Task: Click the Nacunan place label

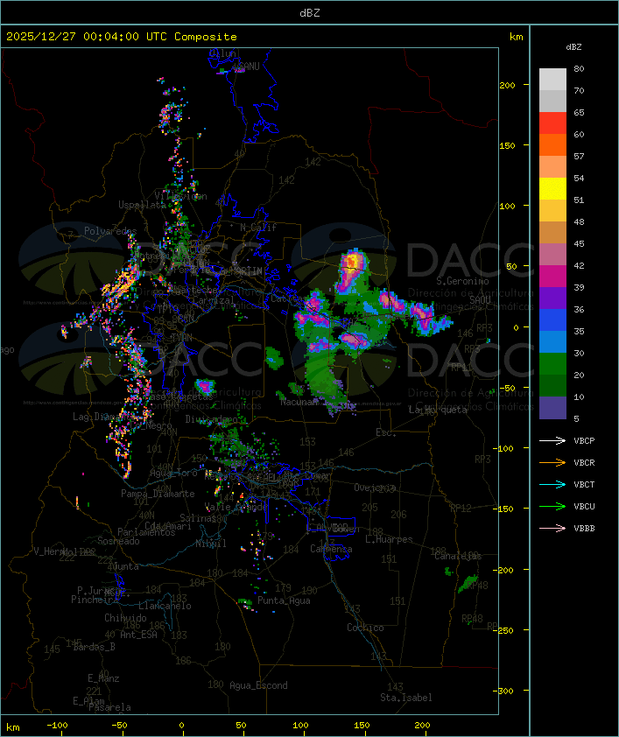Action: pyautogui.click(x=299, y=402)
